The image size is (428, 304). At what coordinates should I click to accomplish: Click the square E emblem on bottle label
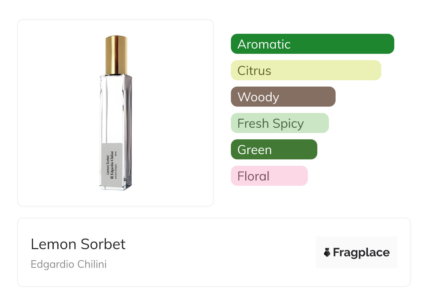tap(112, 178)
